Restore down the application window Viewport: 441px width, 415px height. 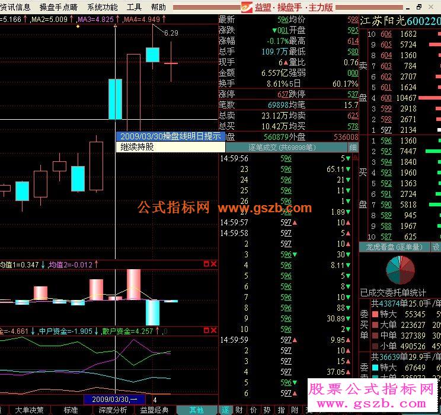coord(419,7)
